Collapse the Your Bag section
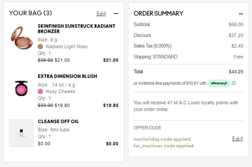Image resolution: width=252 pixels, height=167 pixels. [x=116, y=14]
